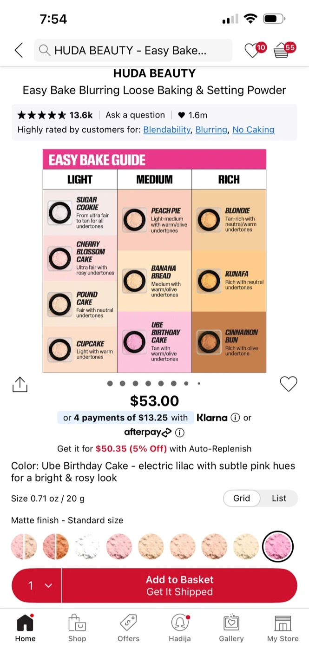Tap Ask a question
The image size is (309, 669).
coord(135,115)
